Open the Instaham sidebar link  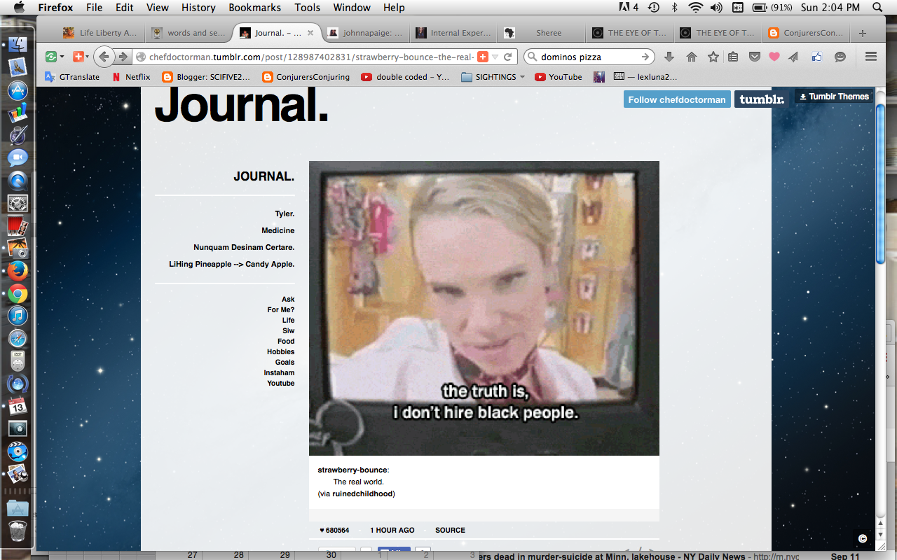click(x=279, y=372)
